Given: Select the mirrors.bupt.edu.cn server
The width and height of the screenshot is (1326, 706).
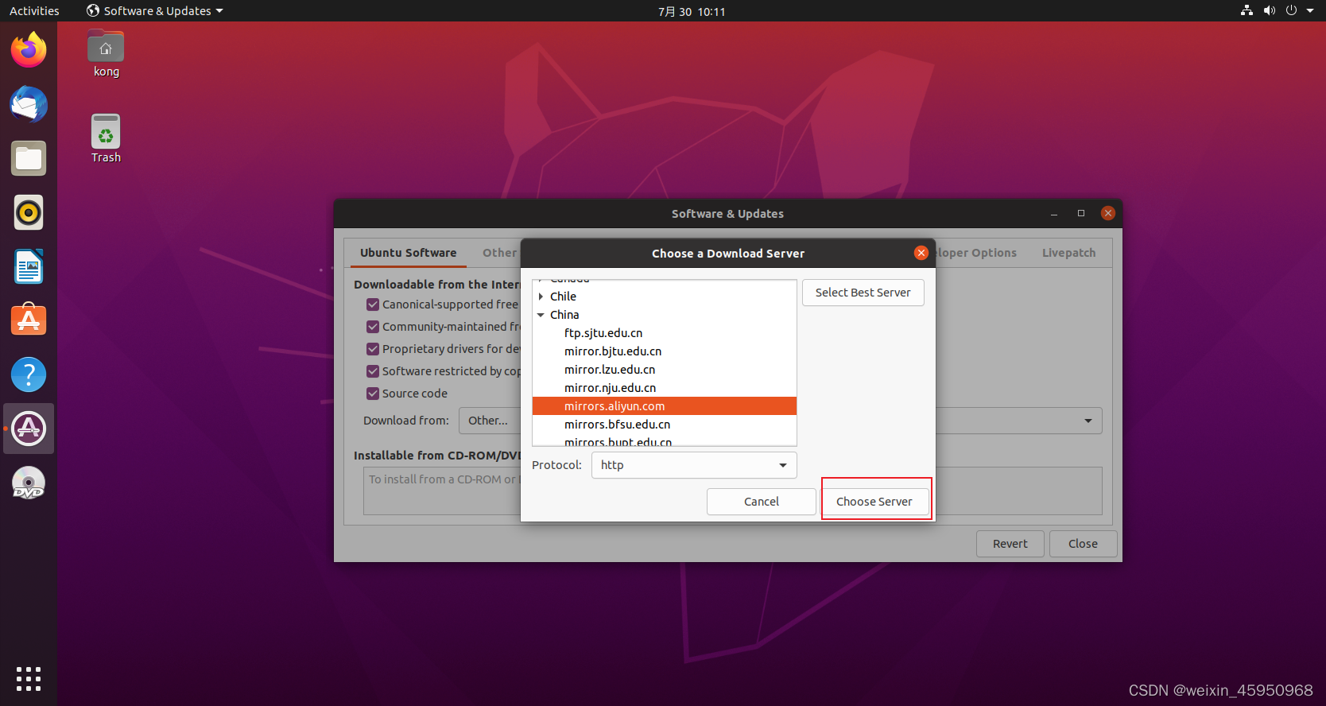Looking at the screenshot, I should (x=665, y=440).
